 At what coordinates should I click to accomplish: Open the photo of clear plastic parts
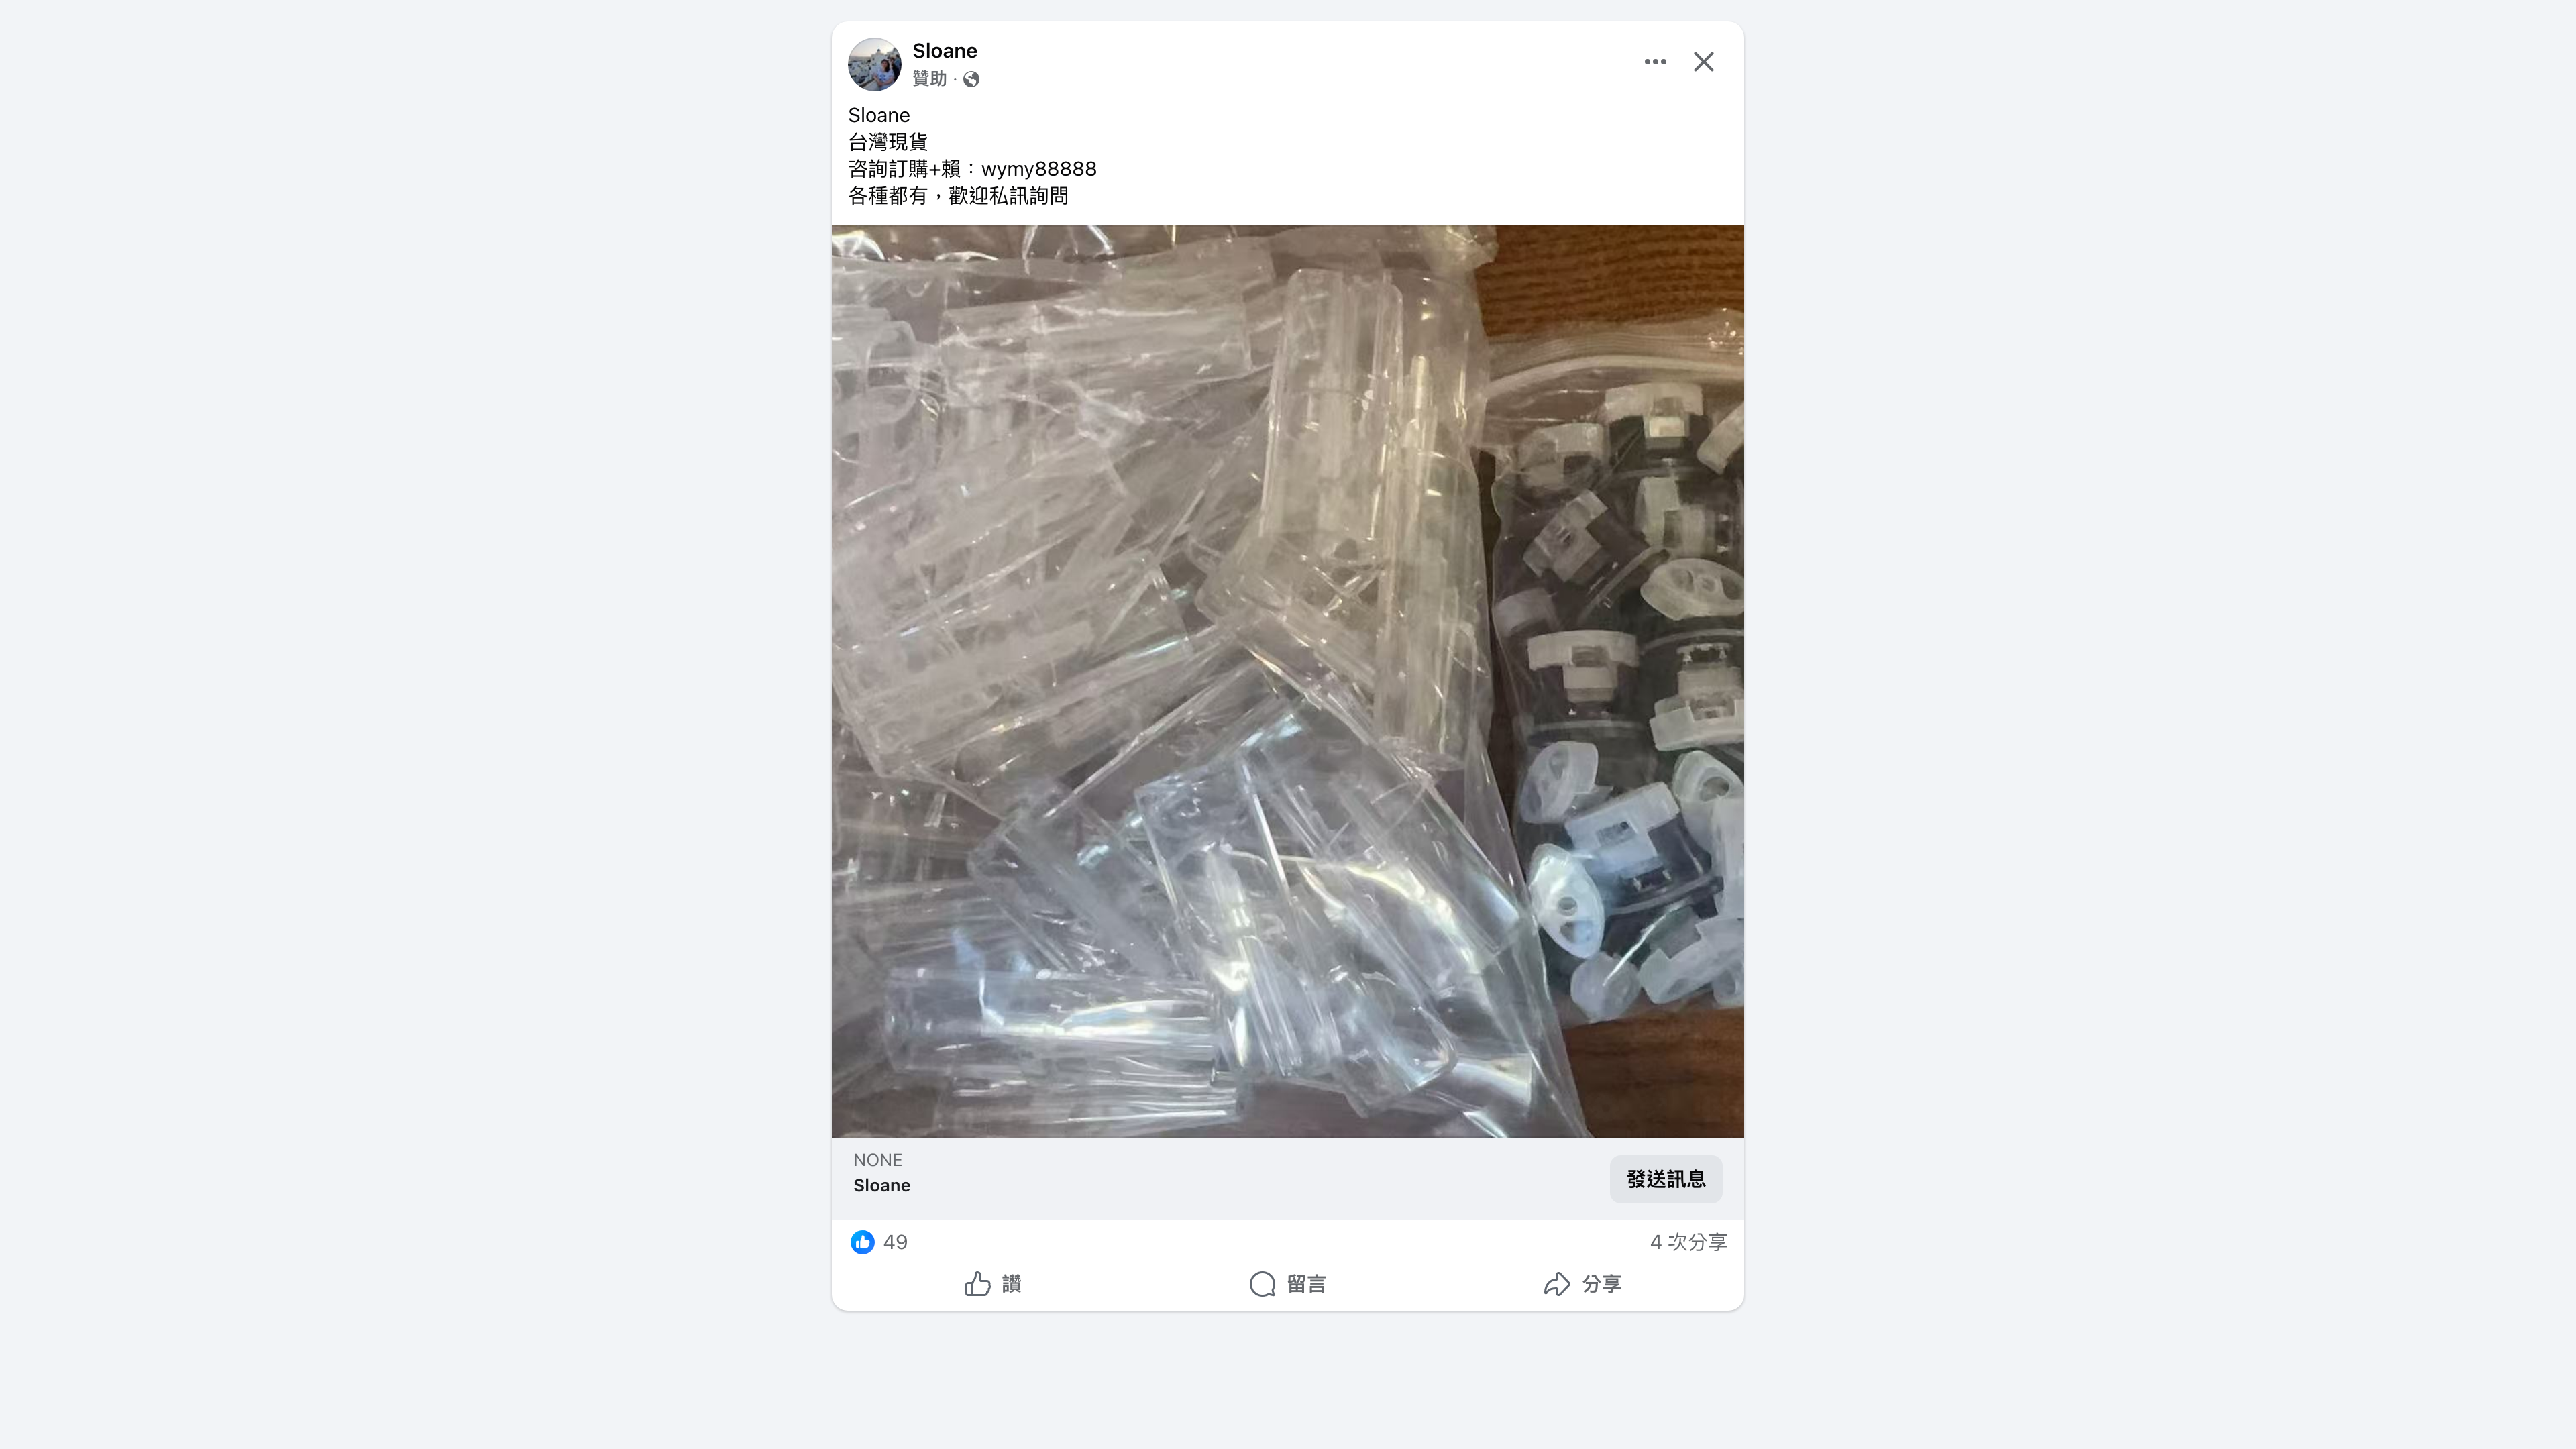click(x=1288, y=681)
